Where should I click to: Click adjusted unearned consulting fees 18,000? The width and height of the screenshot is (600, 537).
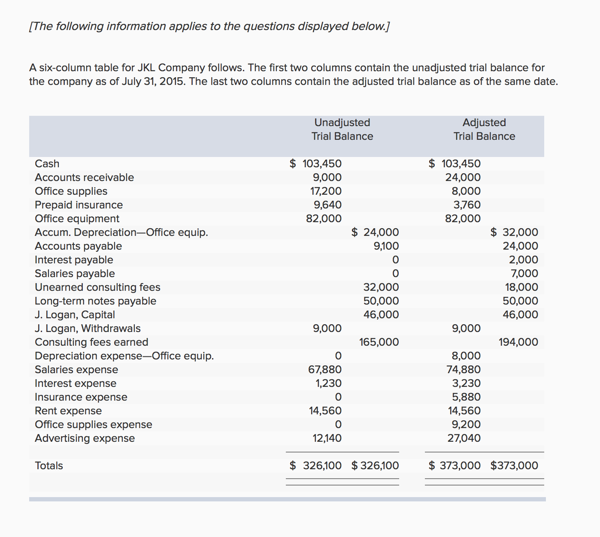tap(521, 287)
